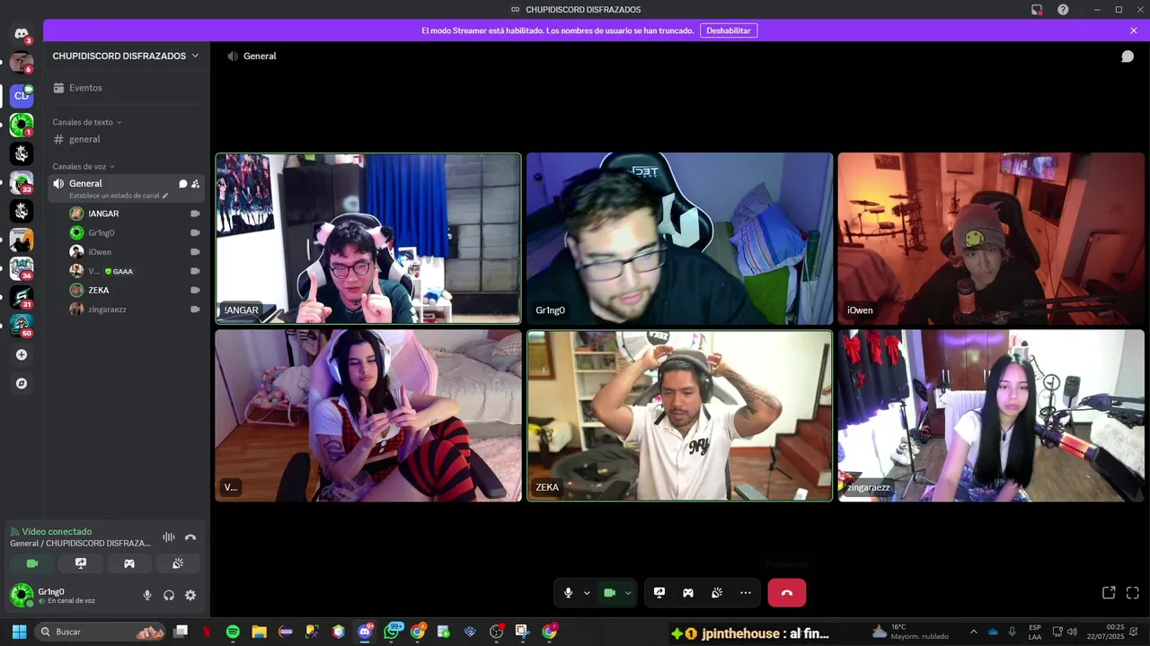Open the Eventos item

coord(127,88)
